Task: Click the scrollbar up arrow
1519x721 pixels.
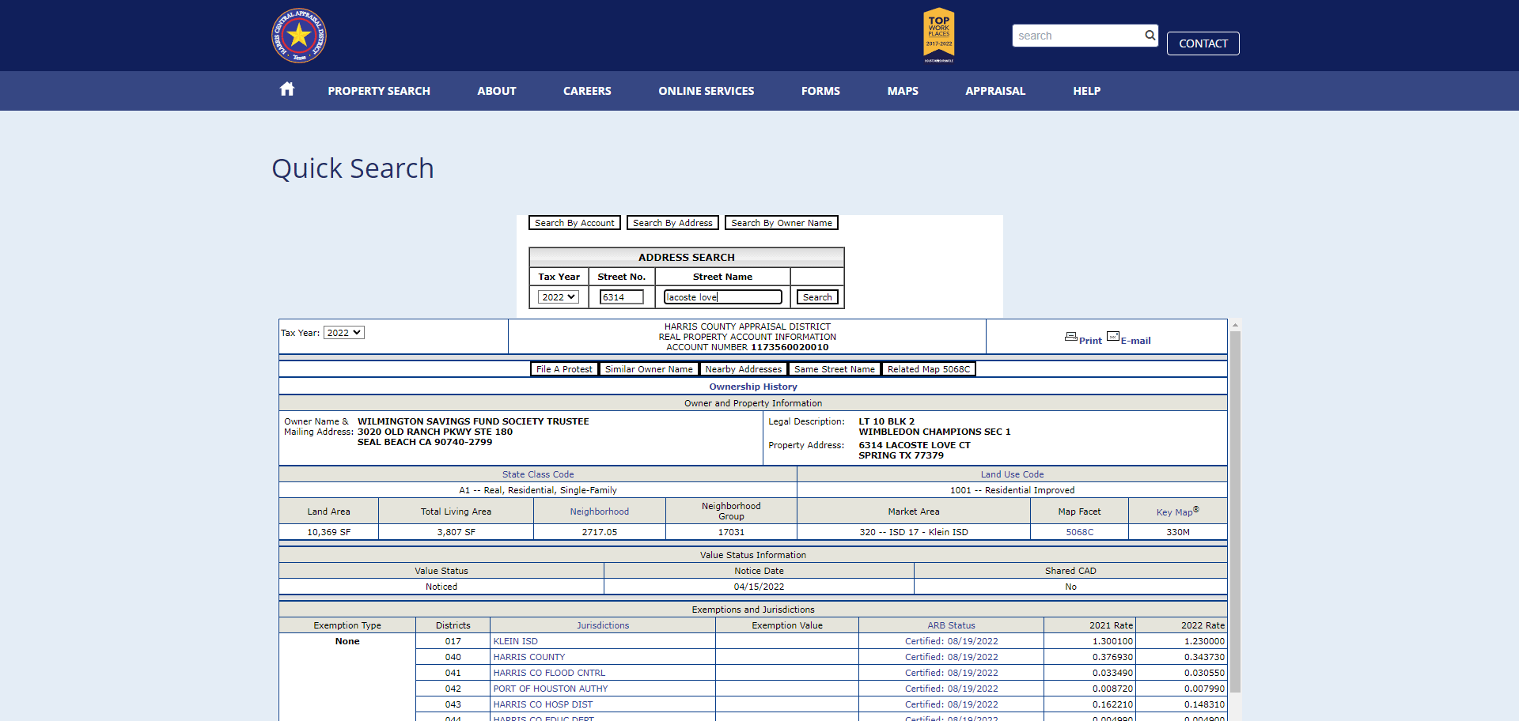Action: pyautogui.click(x=1235, y=324)
